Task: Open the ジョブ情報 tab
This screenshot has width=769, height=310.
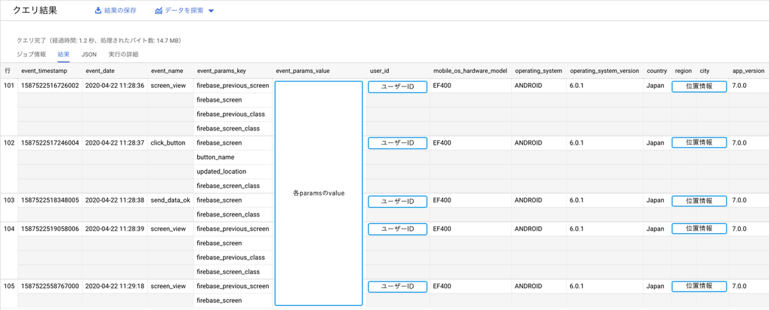Action: (x=31, y=54)
